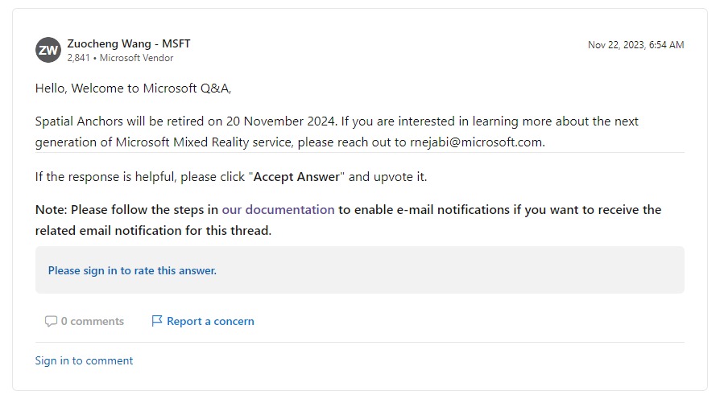The image size is (720, 399).
Task: Click the comment speech bubble icon
Action: [51, 322]
